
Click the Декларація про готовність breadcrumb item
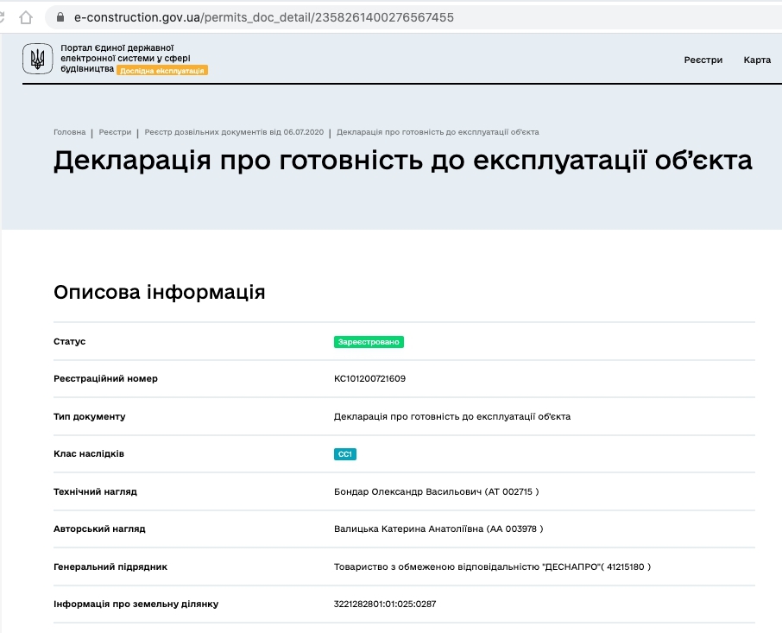(438, 132)
